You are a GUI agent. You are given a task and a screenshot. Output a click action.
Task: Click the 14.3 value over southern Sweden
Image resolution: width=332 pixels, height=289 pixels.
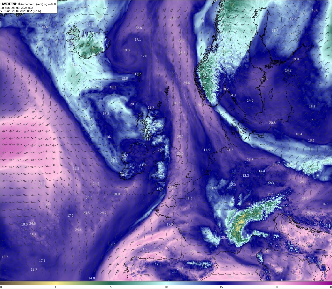click(232, 95)
